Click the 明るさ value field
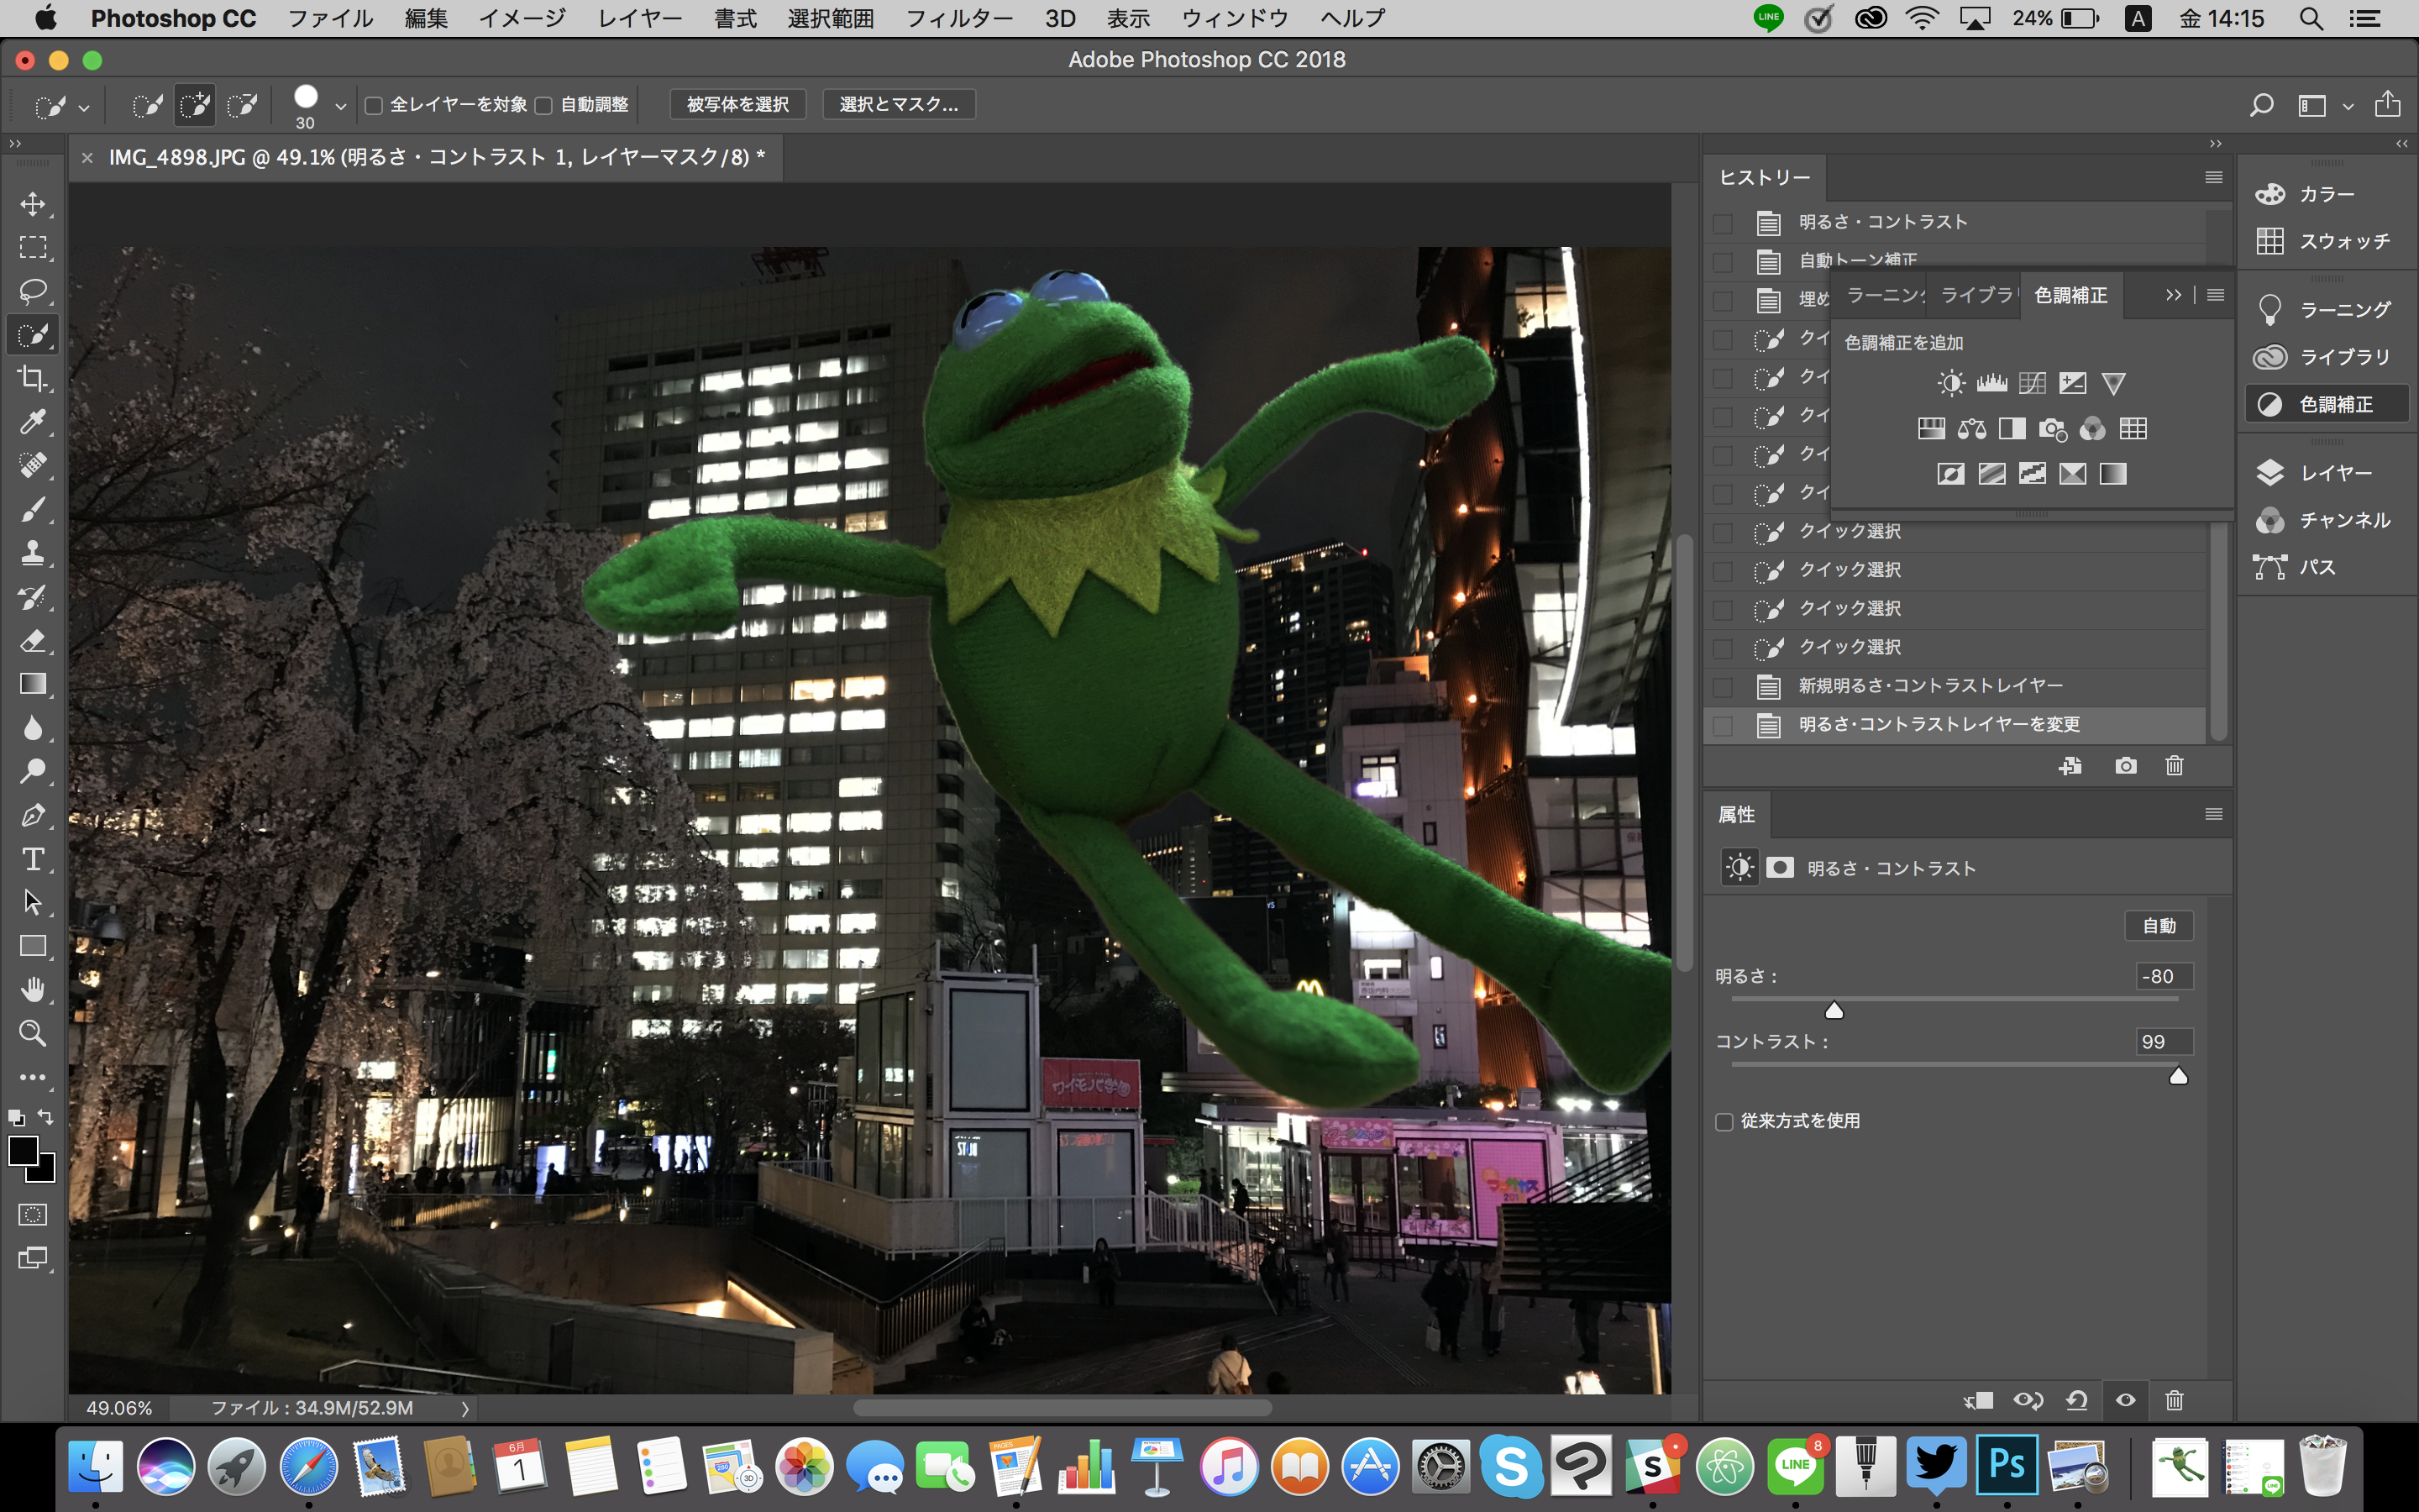The height and width of the screenshot is (1512, 2419). (x=2165, y=977)
